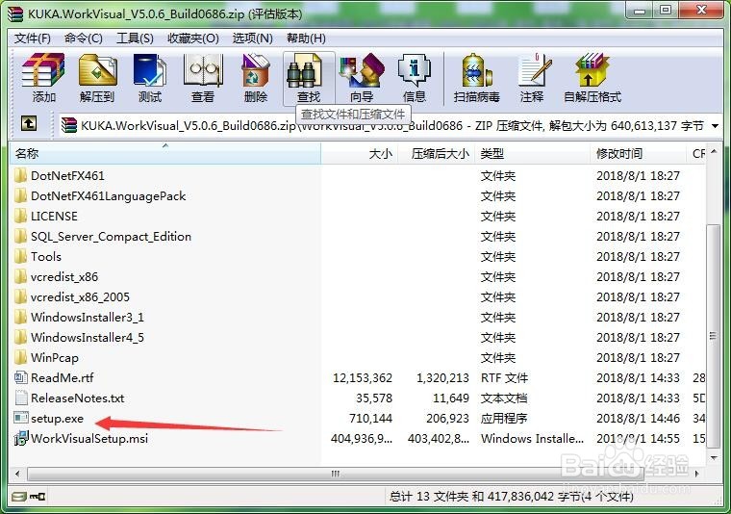The height and width of the screenshot is (514, 731).
Task: Click the vertical scrollbar up arrow
Action: point(714,151)
